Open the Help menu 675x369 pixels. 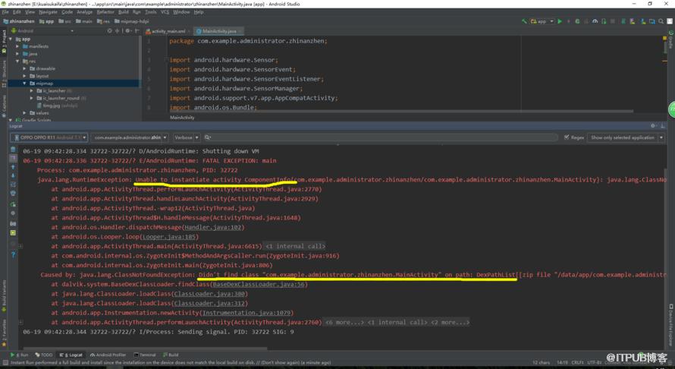tap(199, 12)
